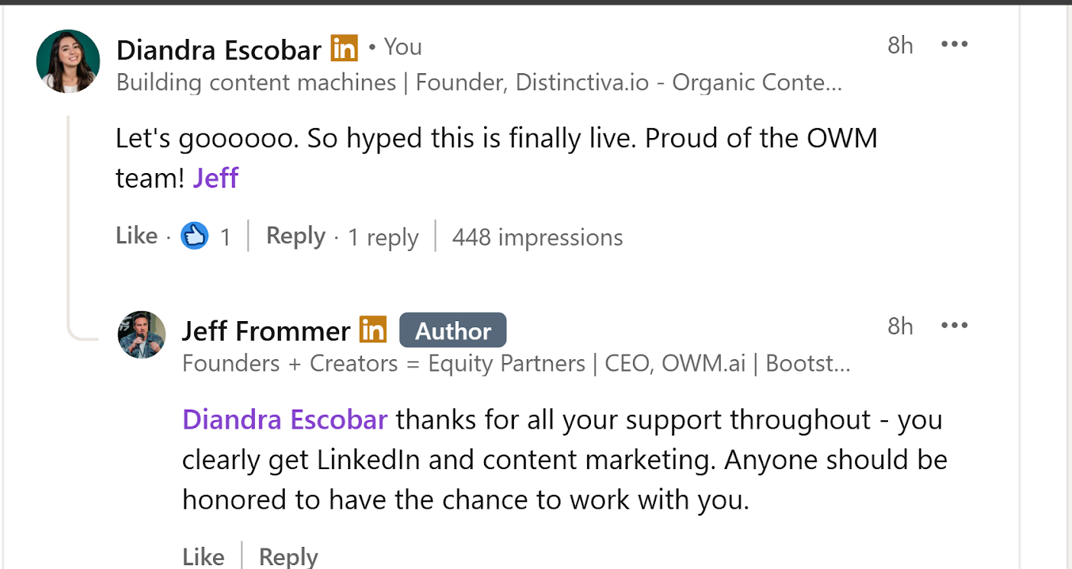The width and height of the screenshot is (1072, 569).
Task: Reply to Jeff Frommer's comment
Action: [x=288, y=556]
